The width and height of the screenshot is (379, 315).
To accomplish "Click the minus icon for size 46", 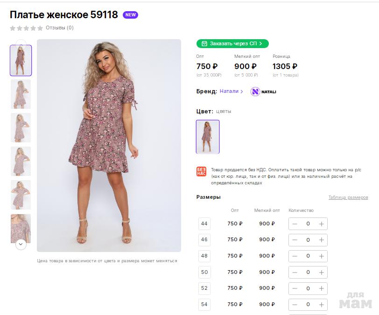I will click(x=295, y=240).
